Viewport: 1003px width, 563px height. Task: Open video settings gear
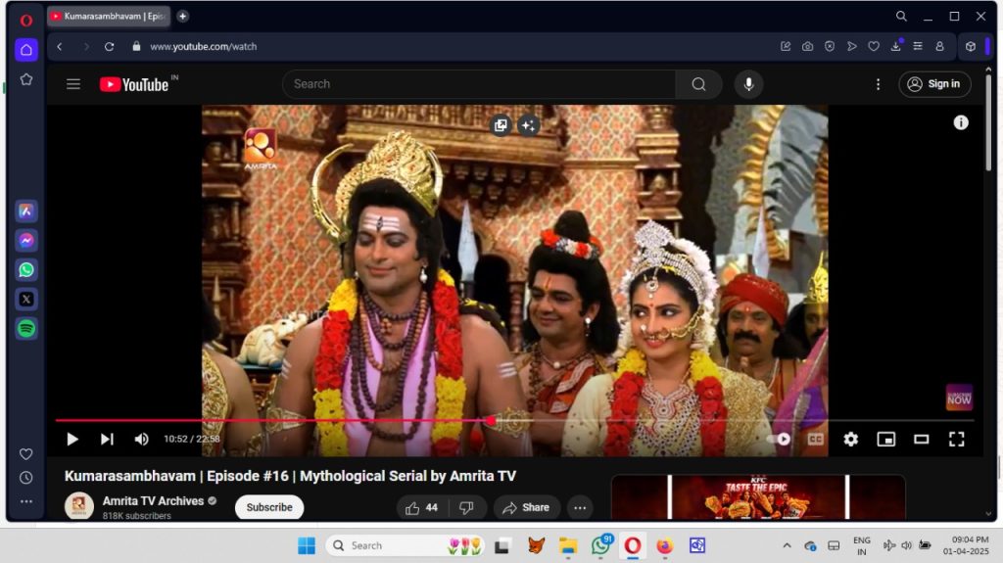coord(851,440)
